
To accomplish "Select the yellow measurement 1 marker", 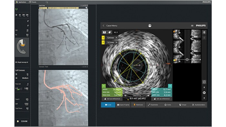I will [103, 38].
